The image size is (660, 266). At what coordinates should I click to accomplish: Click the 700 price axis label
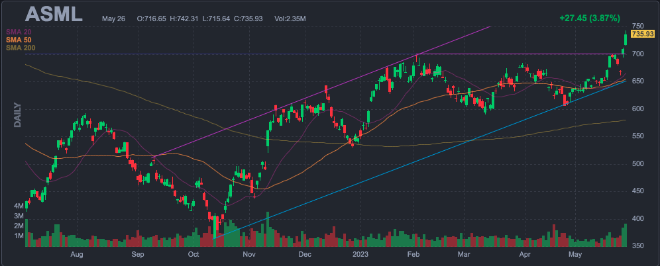click(638, 54)
